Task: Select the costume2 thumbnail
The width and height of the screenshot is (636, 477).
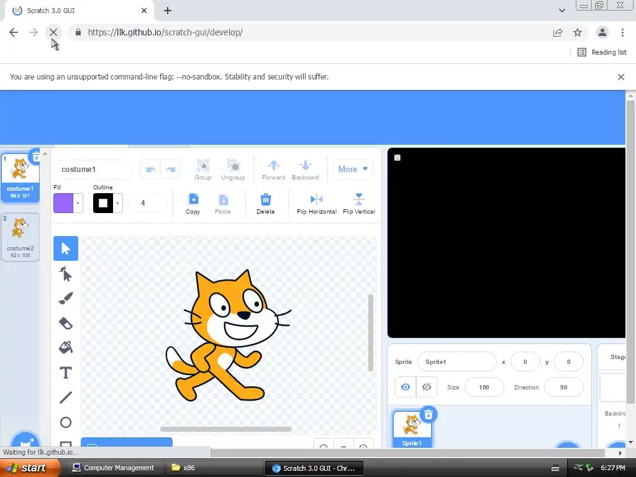Action: [x=20, y=237]
